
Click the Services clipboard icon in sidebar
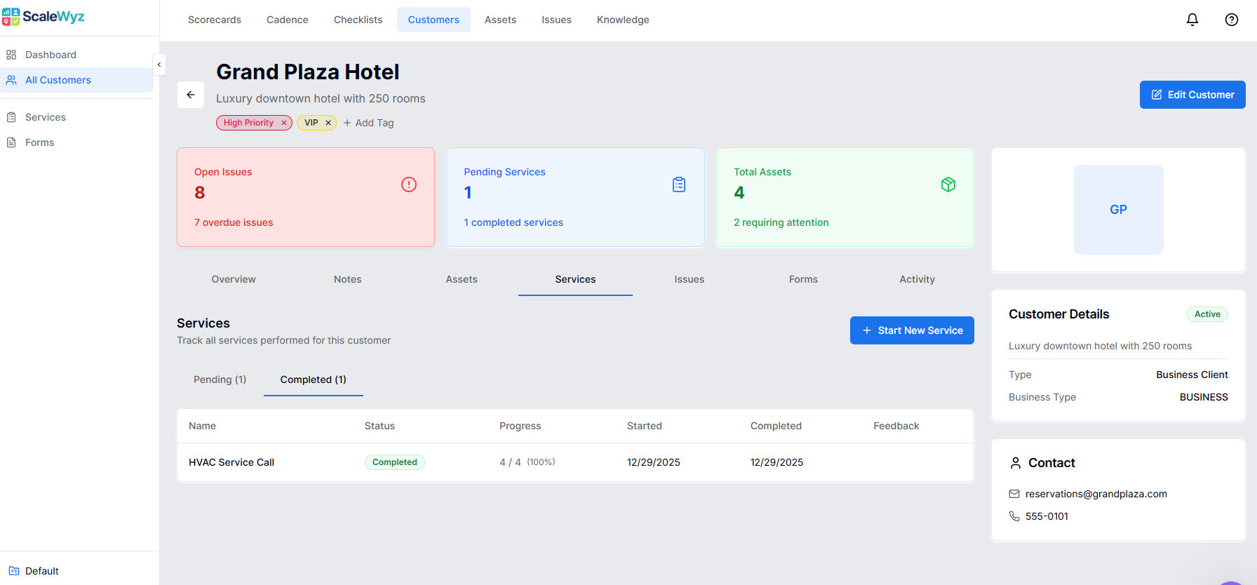tap(11, 117)
